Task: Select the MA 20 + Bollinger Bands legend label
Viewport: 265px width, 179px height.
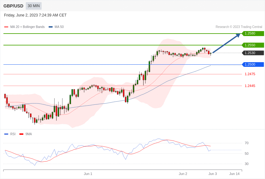Action: click(x=27, y=27)
